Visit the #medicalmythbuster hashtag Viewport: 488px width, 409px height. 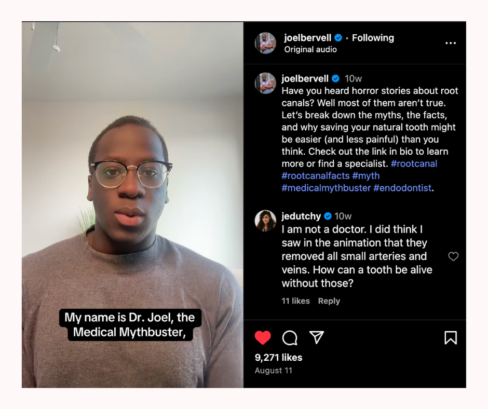click(326, 188)
